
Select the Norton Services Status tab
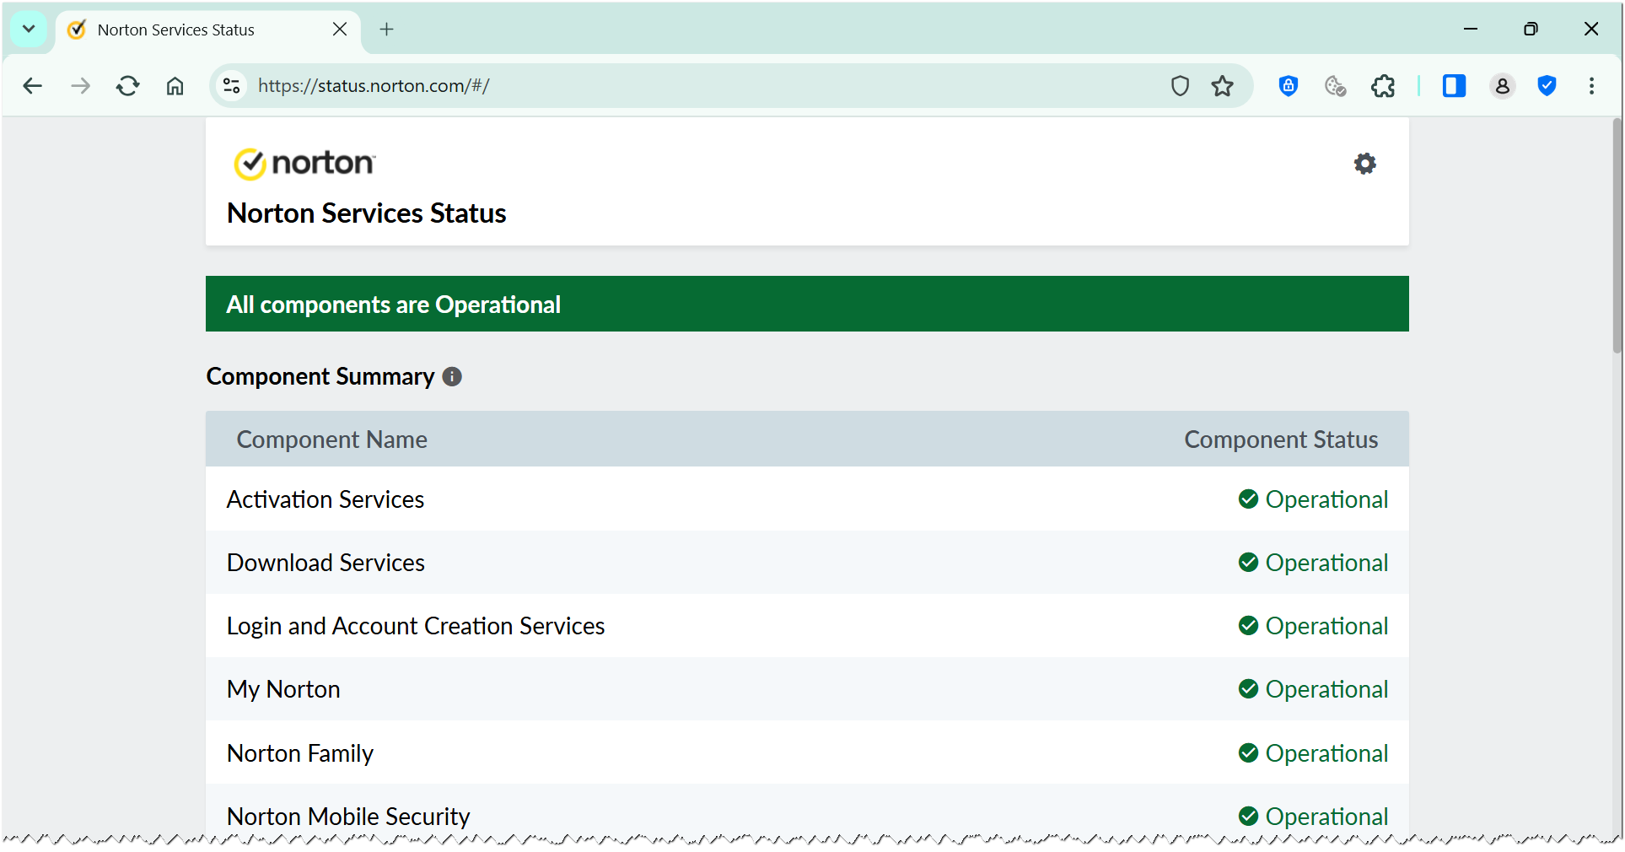coord(207,30)
